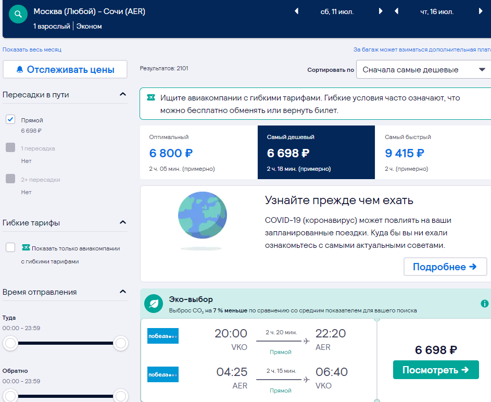This screenshot has width=491, height=402.
Task: Toggle the 2+ пересадки checkbox
Action: click(10, 179)
